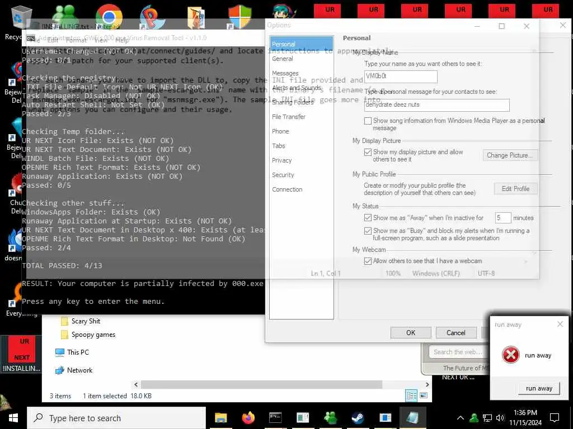Screen dimensions: 573x429
Task: Click the taskbar Type here to search box
Action: tap(116, 418)
